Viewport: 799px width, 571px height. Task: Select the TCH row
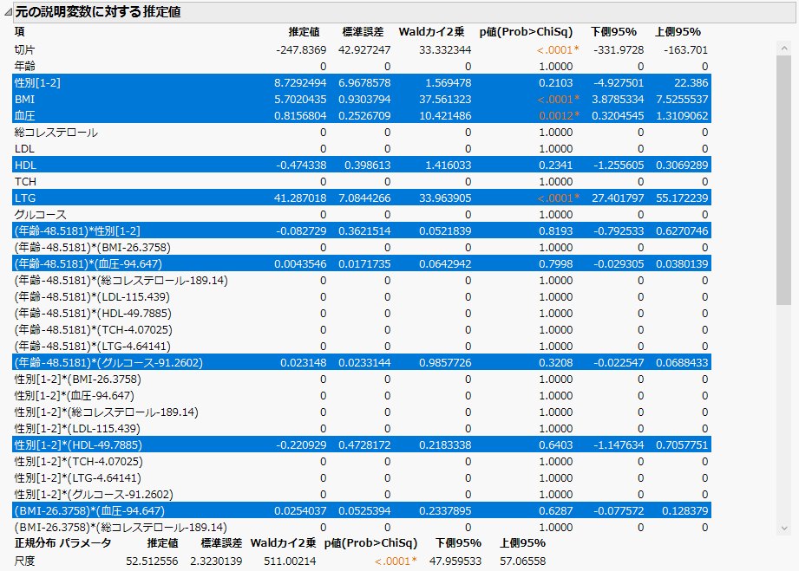click(362, 182)
